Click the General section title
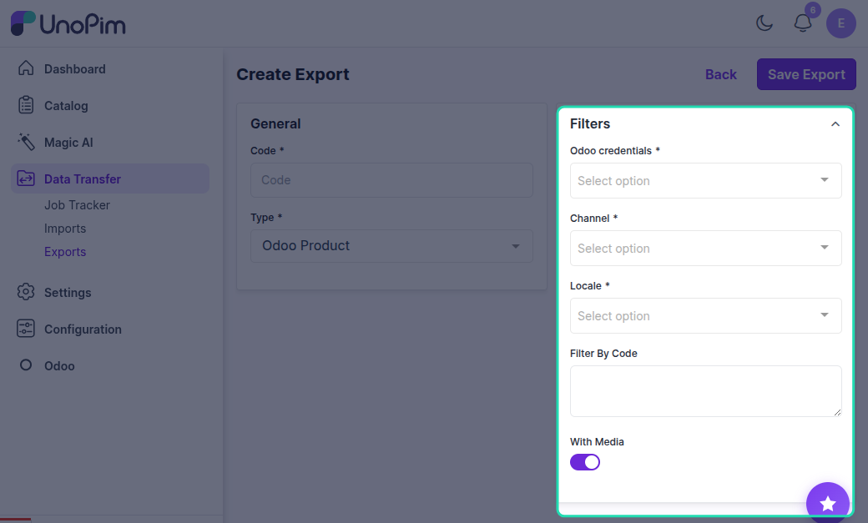This screenshot has height=523, width=868. [275, 123]
